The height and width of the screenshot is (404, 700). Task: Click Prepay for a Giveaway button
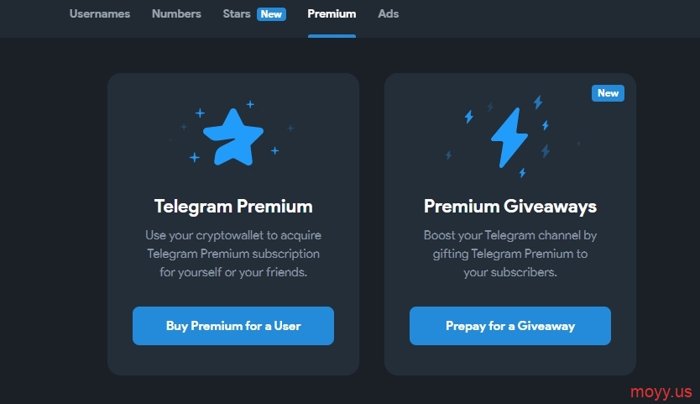[x=509, y=326]
